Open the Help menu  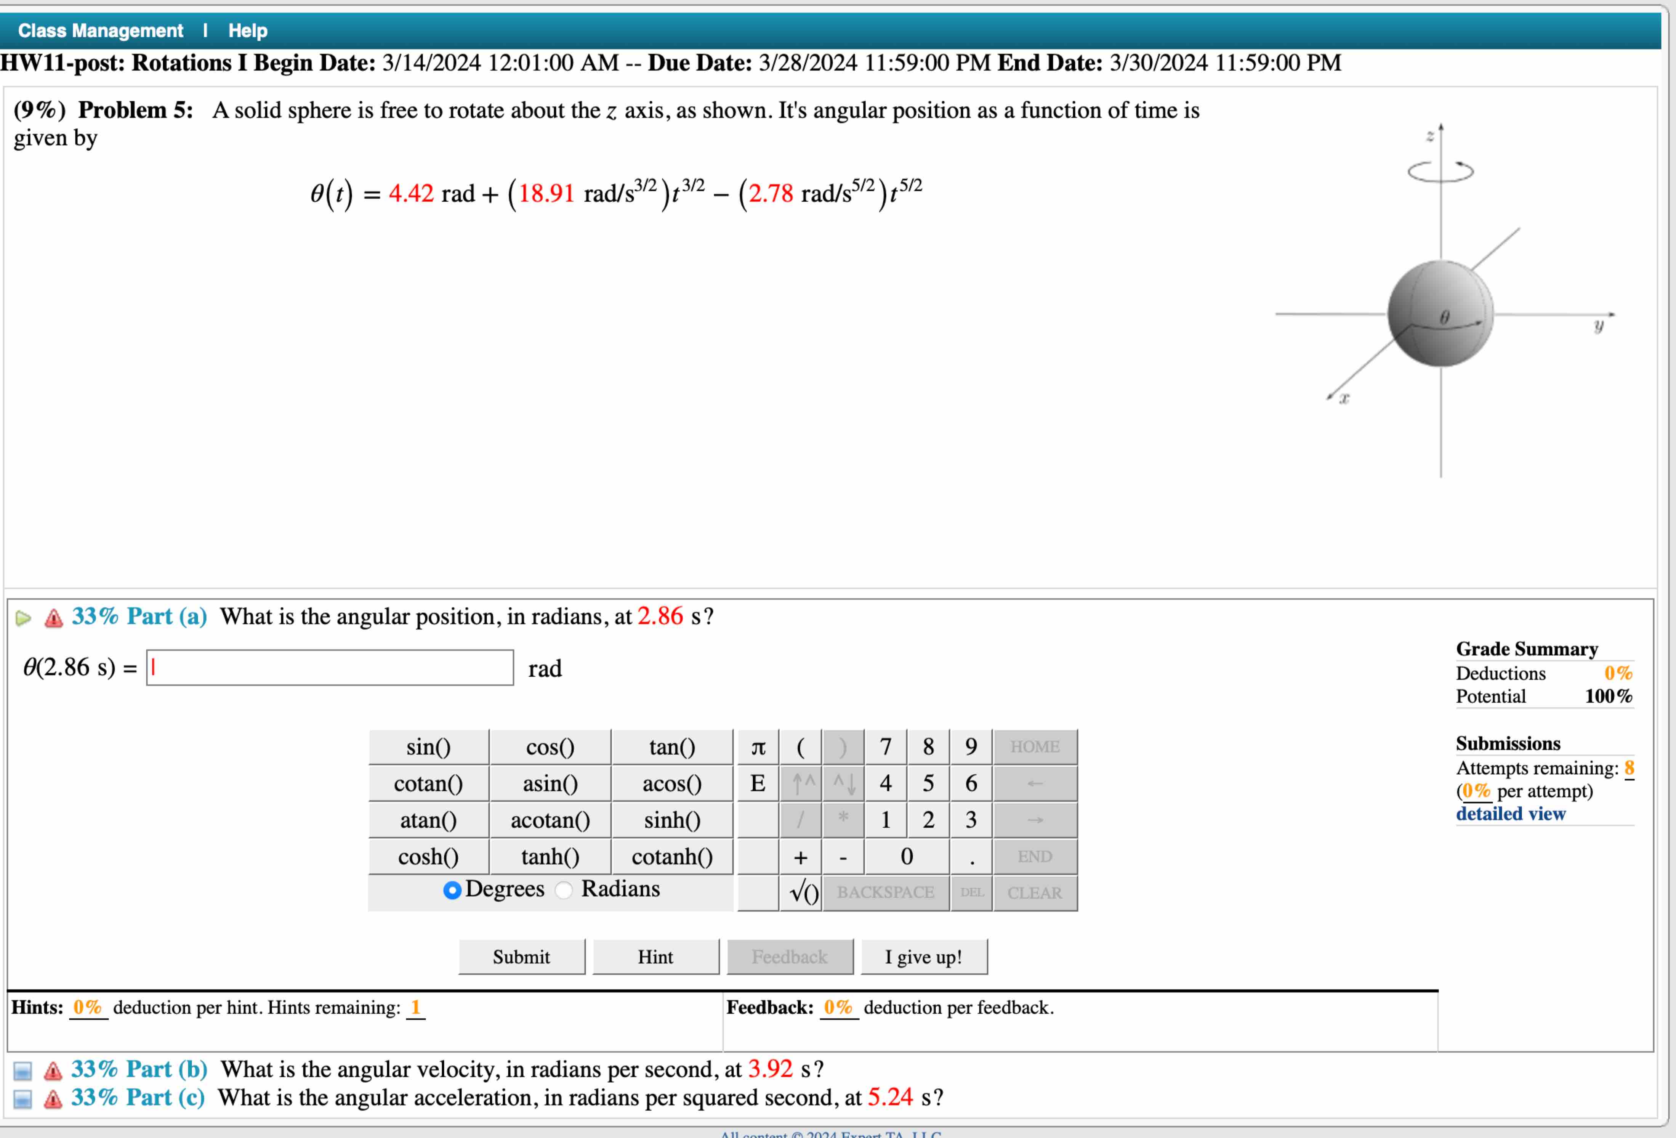247,30
